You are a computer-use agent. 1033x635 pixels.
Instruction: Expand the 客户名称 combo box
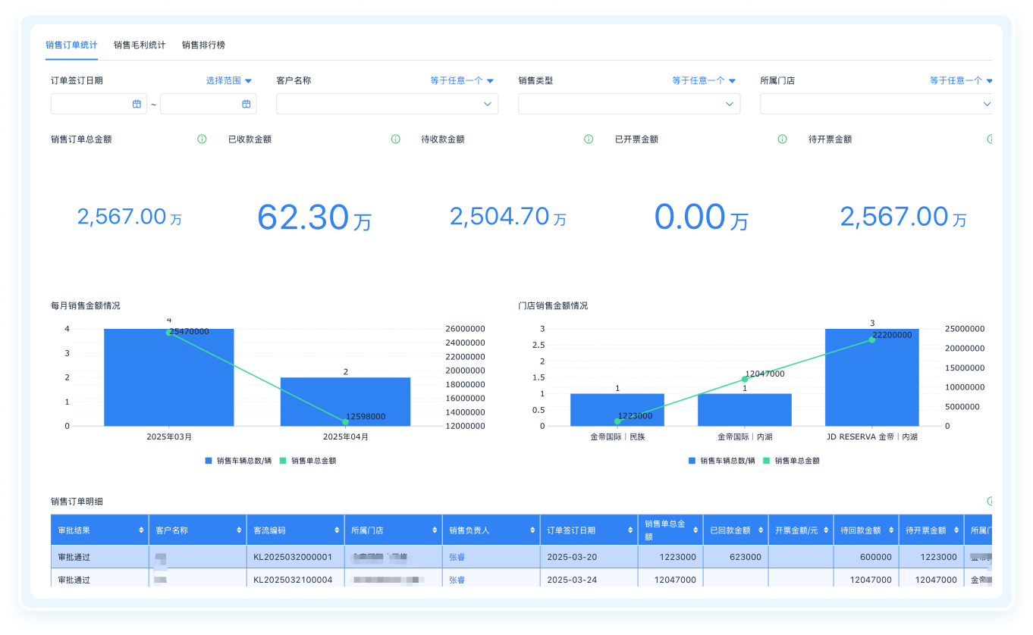(388, 104)
